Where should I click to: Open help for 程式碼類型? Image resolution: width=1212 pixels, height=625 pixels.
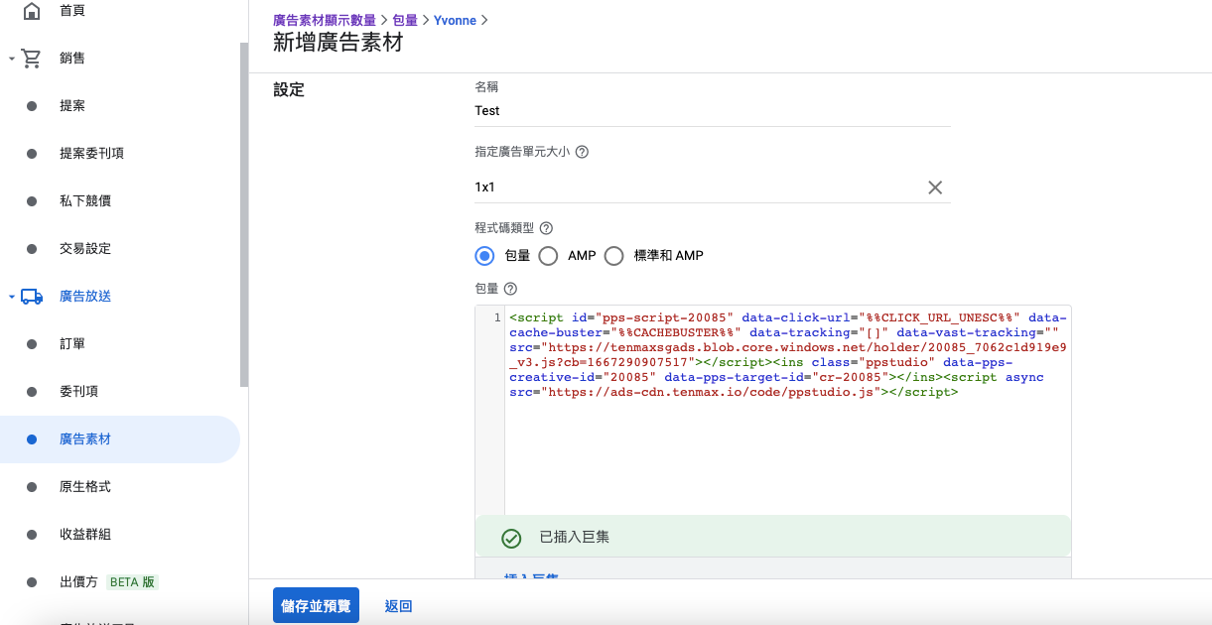coord(546,227)
